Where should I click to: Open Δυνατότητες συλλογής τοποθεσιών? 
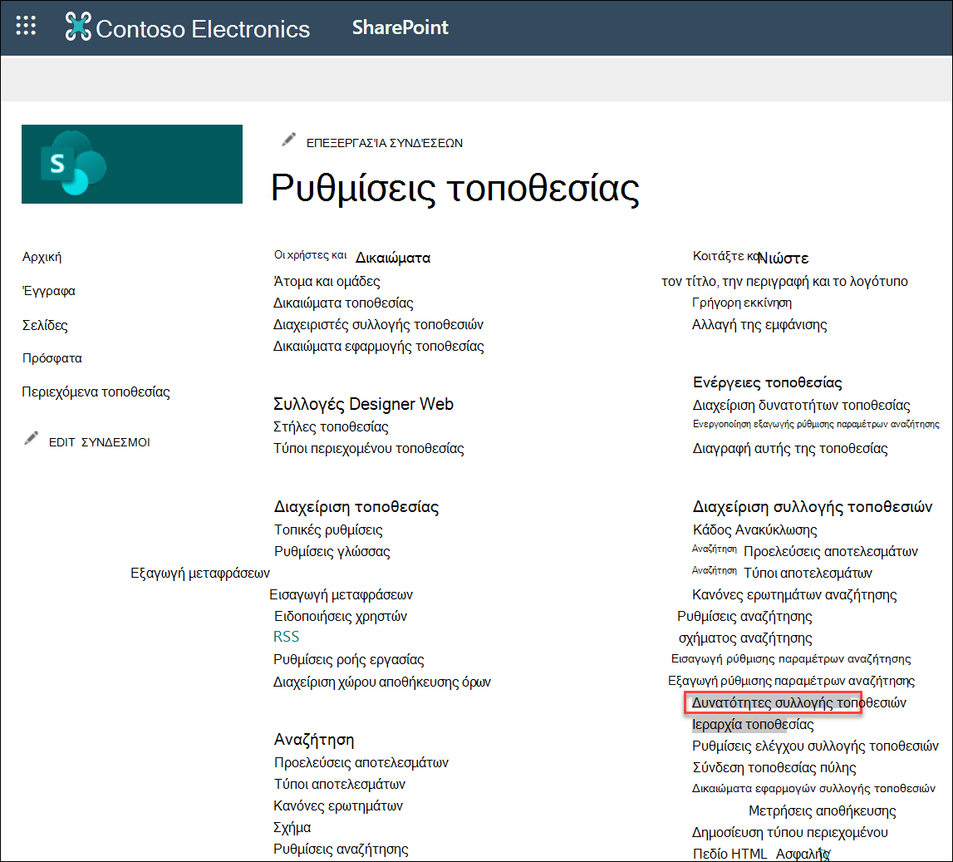point(799,702)
